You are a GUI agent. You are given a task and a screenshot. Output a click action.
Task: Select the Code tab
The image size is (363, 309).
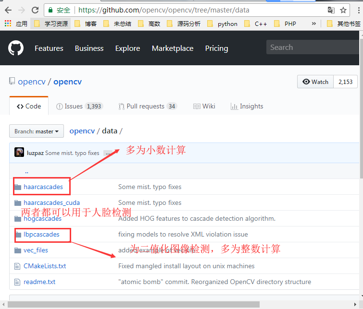tap(29, 106)
